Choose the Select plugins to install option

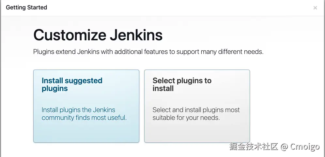197,106
